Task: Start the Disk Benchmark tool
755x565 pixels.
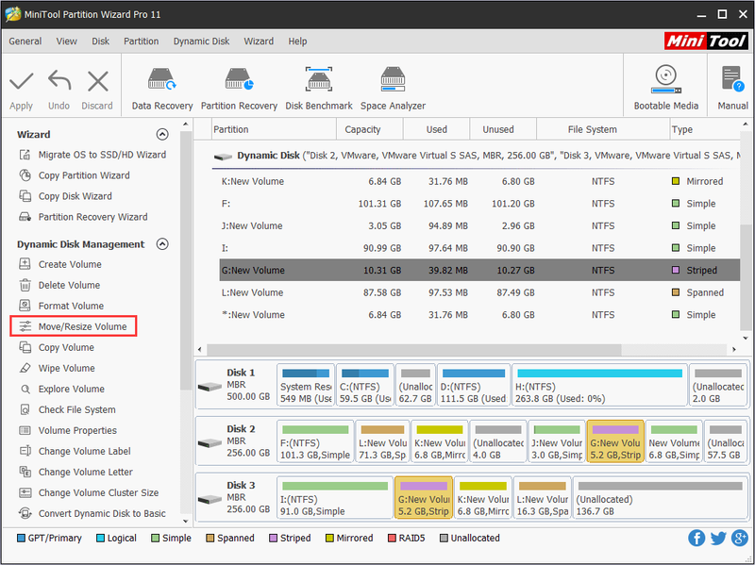Action: point(319,89)
